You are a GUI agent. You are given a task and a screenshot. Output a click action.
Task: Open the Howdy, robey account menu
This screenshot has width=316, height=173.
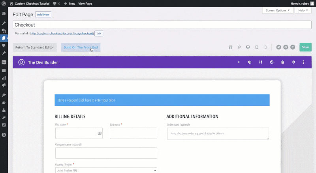pyautogui.click(x=302, y=4)
